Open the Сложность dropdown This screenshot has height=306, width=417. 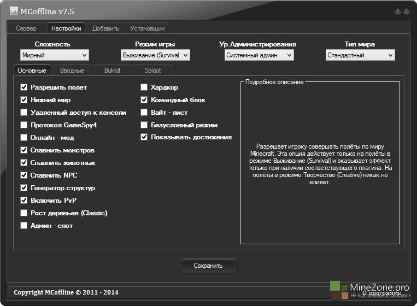pos(54,55)
